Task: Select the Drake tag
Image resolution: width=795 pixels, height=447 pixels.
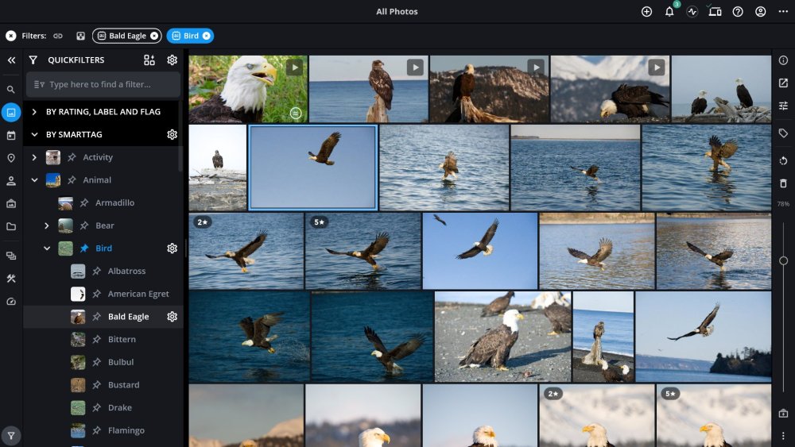Action: [120, 408]
